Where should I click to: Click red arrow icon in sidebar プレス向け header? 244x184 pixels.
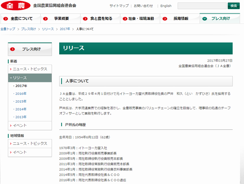coord(13,49)
